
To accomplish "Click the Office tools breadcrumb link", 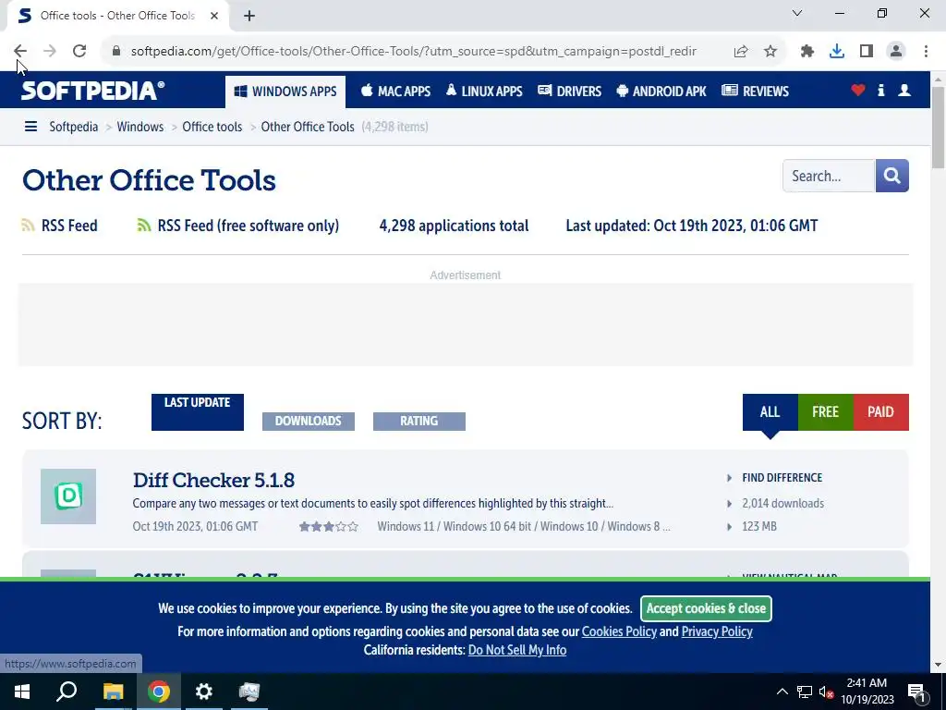I will click(212, 127).
